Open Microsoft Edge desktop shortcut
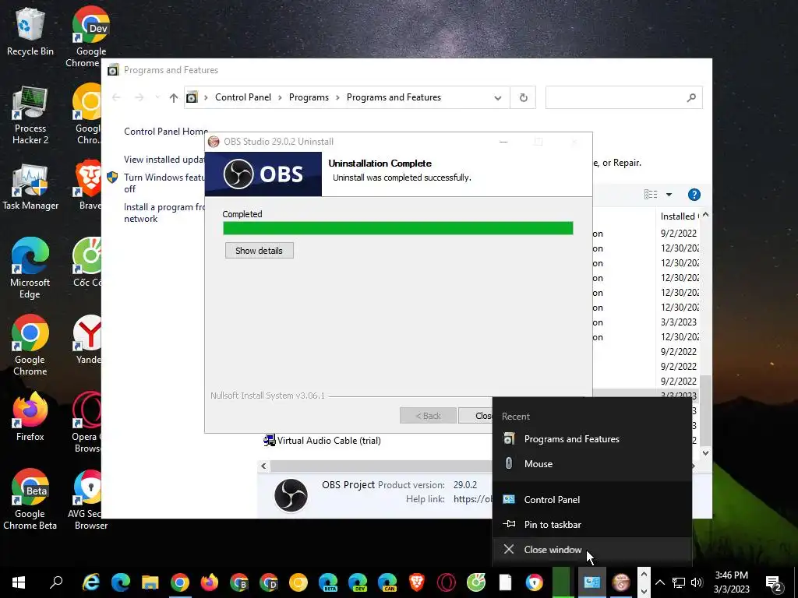The image size is (798, 598). [30, 268]
